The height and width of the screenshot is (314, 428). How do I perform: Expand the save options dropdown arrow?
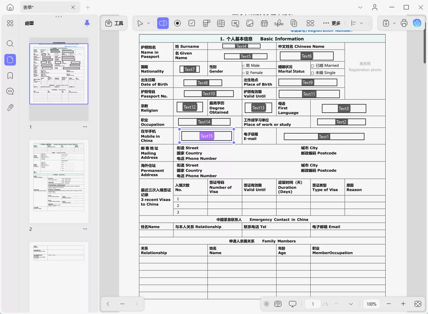[x=394, y=23]
